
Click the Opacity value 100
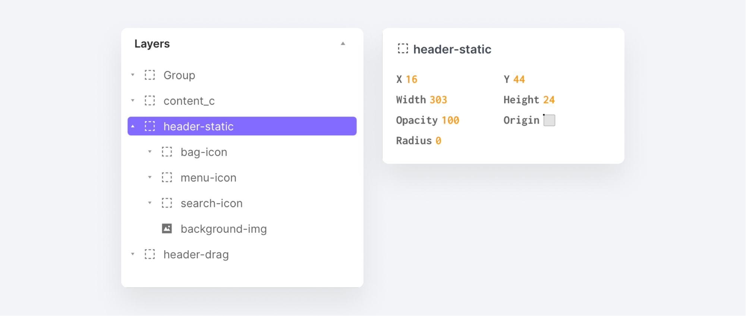click(450, 120)
